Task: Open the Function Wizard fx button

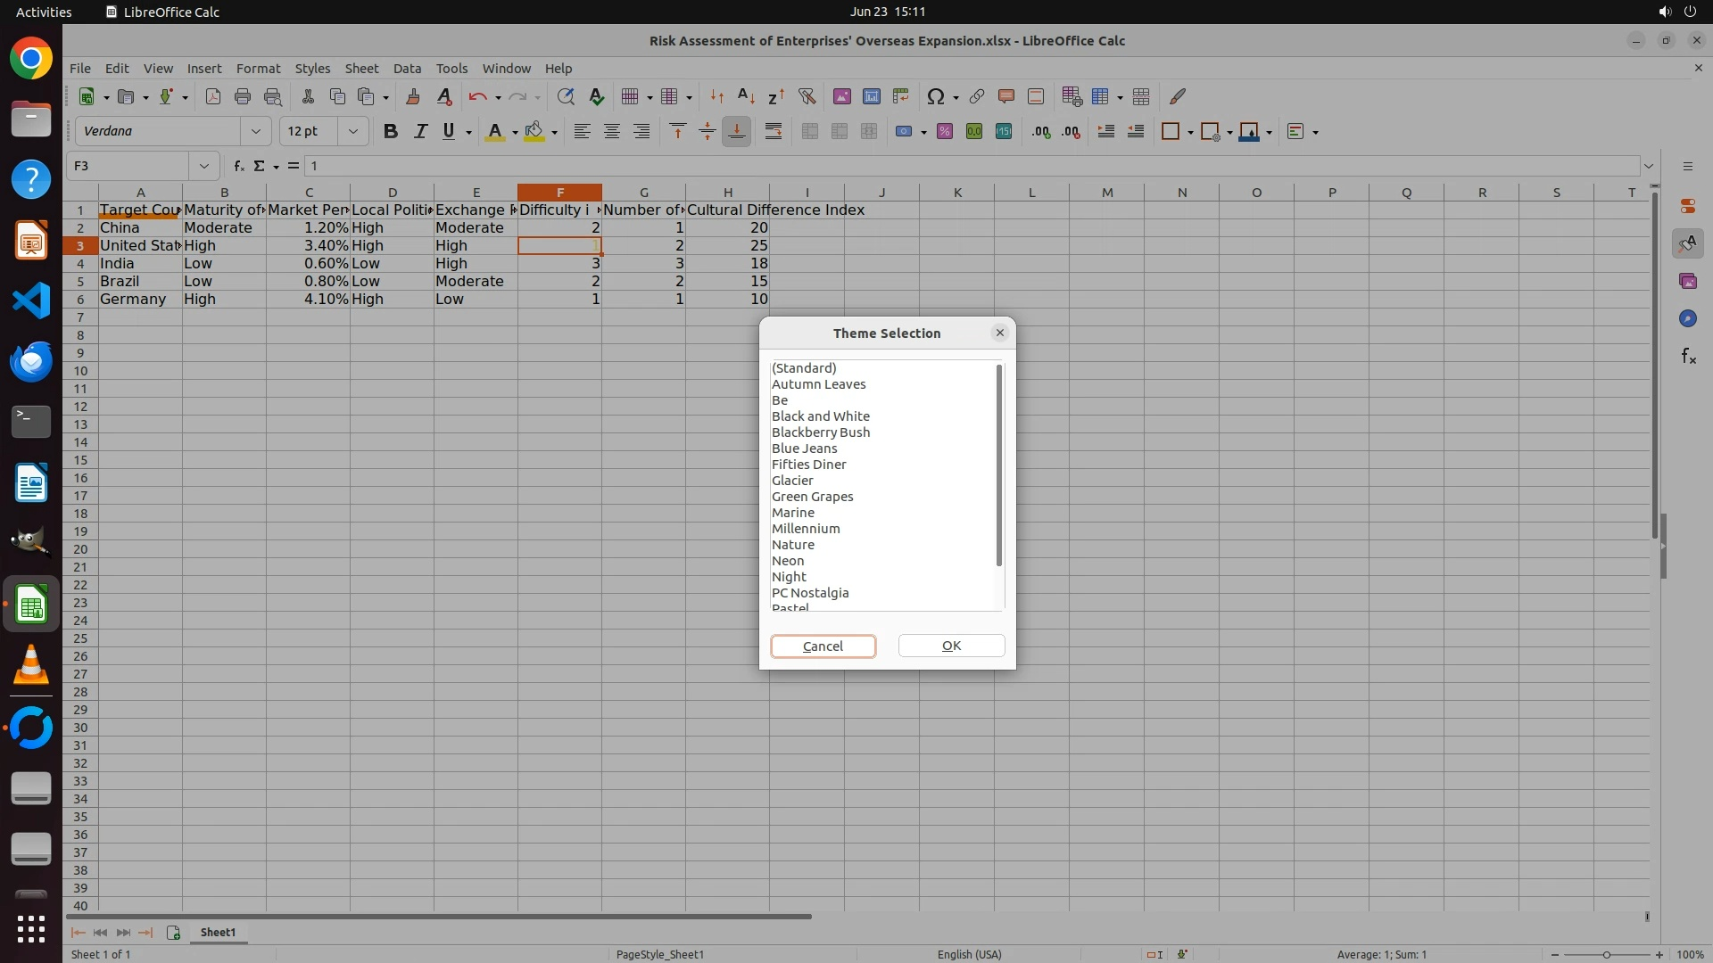Action: (238, 166)
